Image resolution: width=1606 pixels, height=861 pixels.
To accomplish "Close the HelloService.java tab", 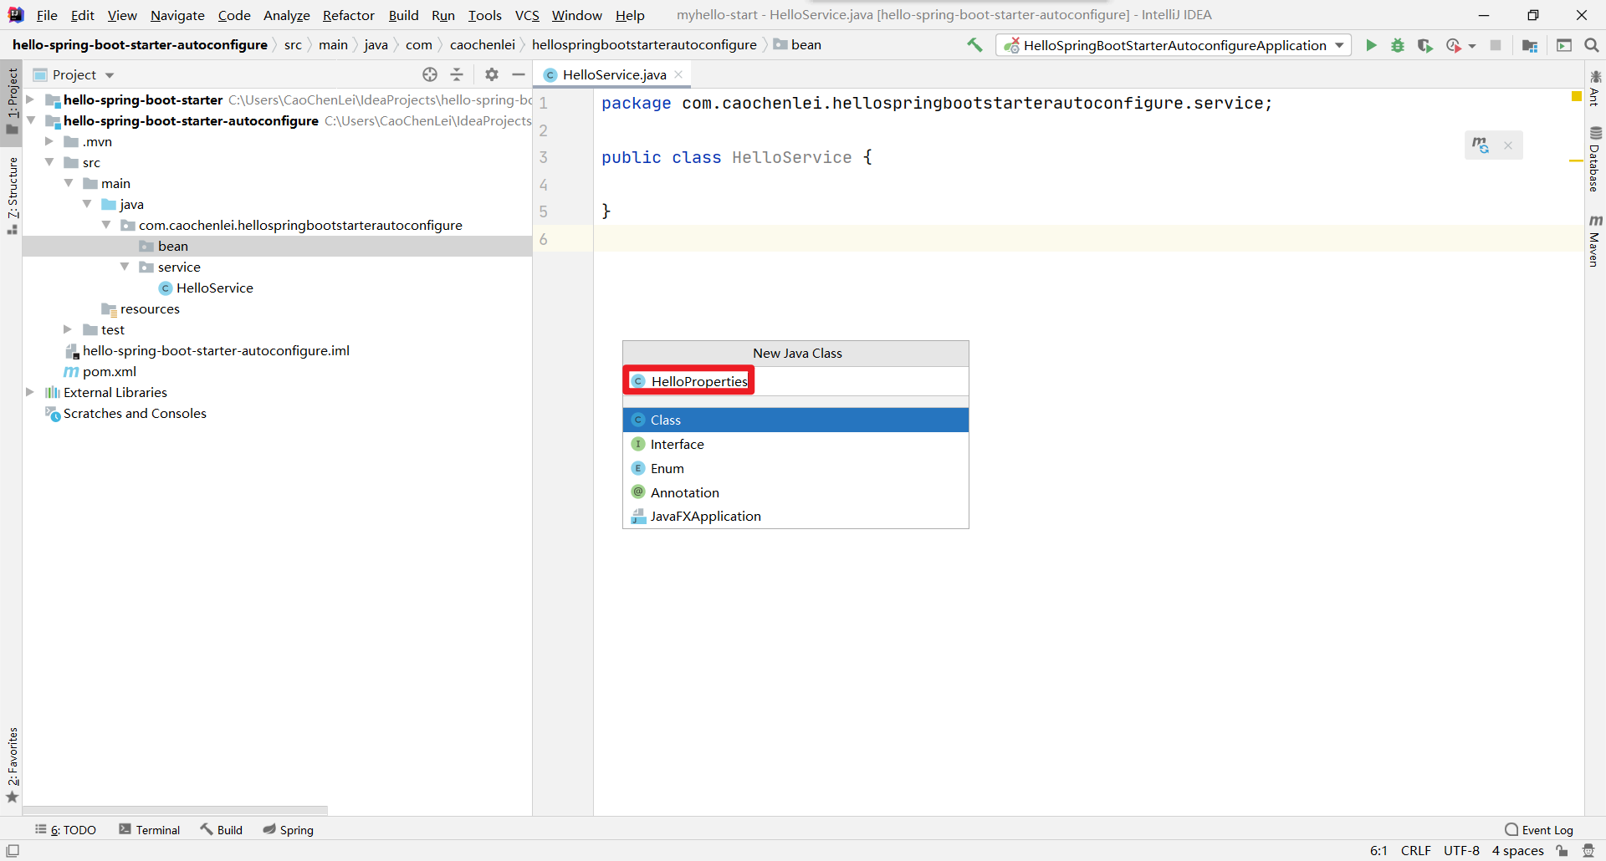I will tap(678, 74).
